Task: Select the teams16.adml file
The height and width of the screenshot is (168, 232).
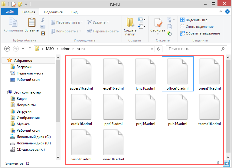Action: pyautogui.click(x=210, y=110)
